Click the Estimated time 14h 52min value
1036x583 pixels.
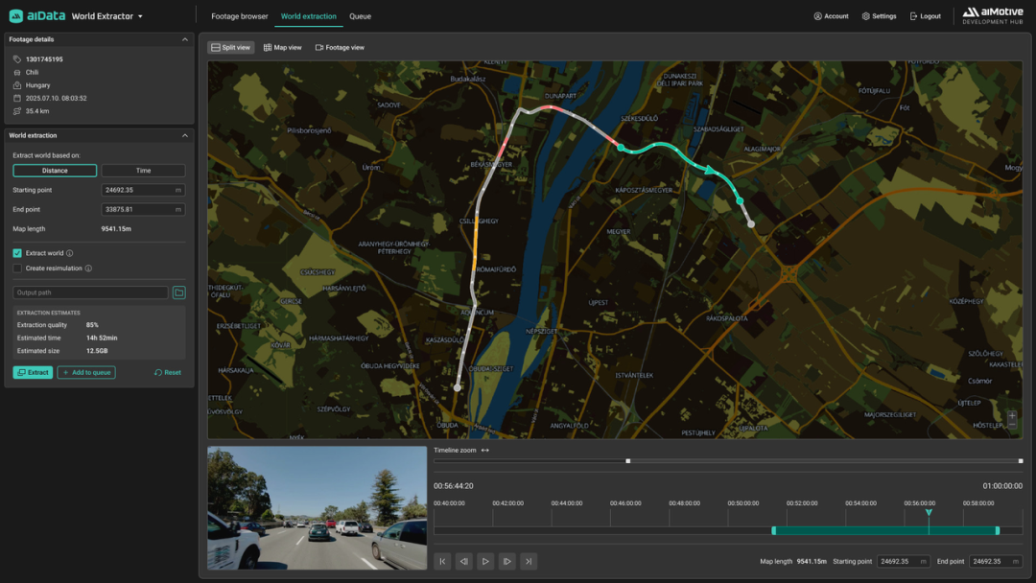point(102,338)
